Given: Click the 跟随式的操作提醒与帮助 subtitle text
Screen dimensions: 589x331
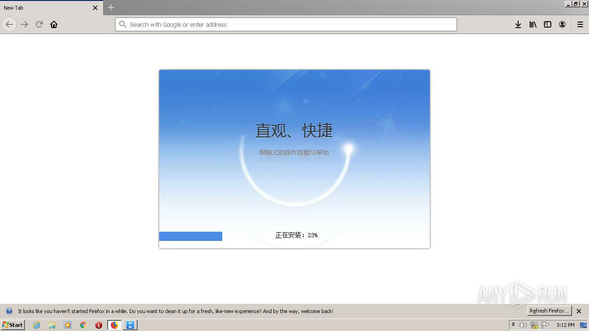Looking at the screenshot, I should (294, 153).
